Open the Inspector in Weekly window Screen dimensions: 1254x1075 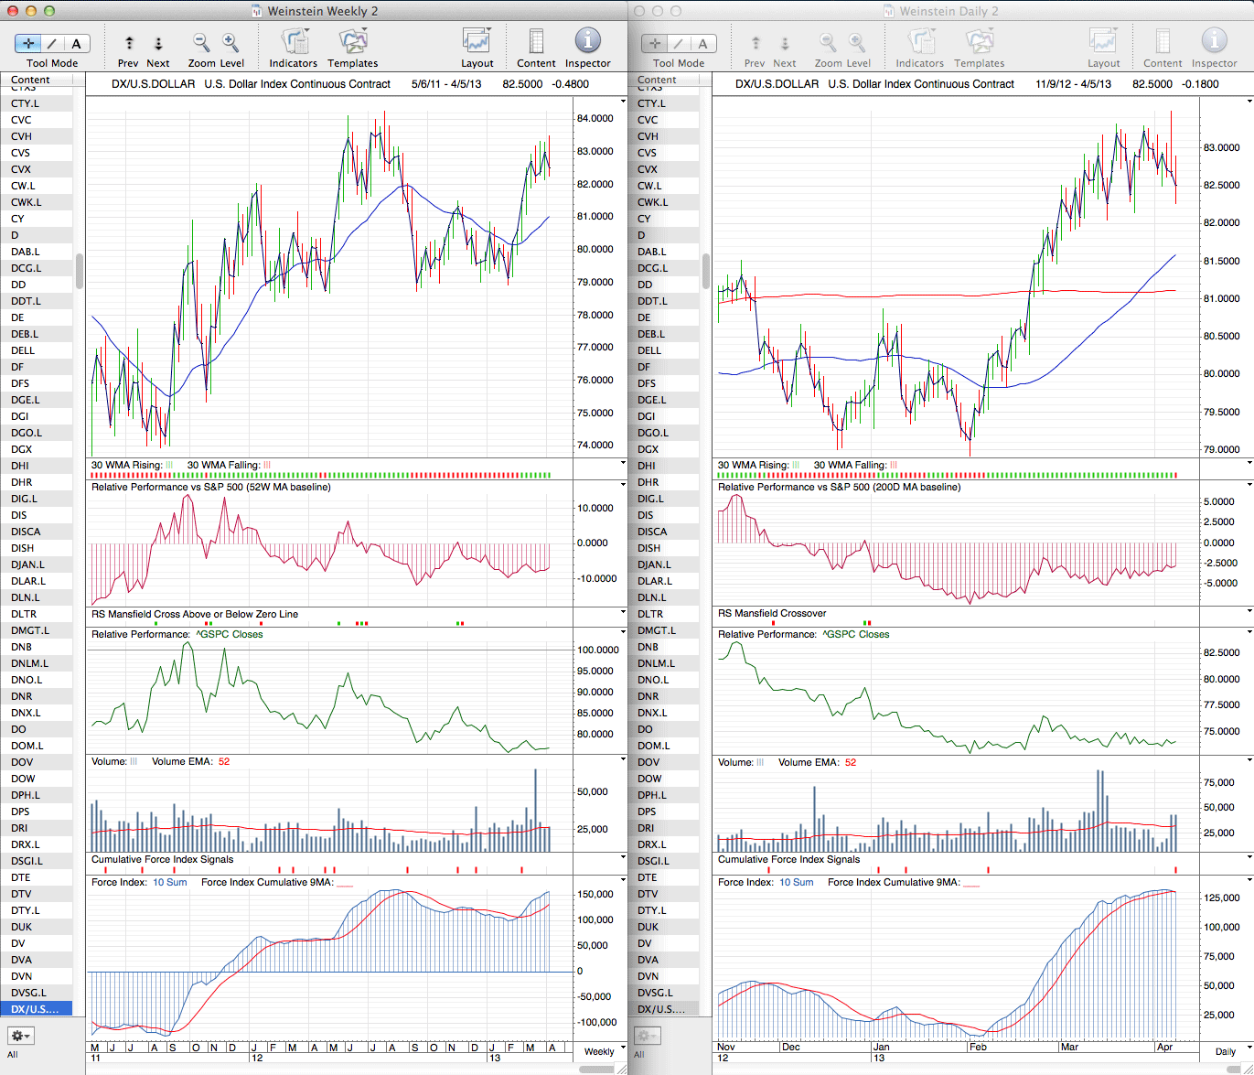[587, 42]
